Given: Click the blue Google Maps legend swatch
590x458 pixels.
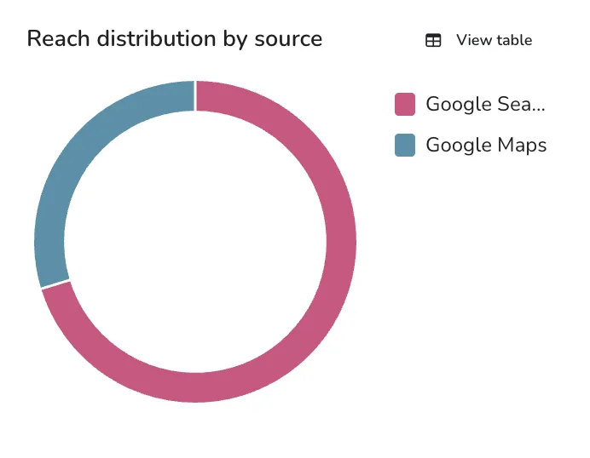Looking at the screenshot, I should [405, 145].
